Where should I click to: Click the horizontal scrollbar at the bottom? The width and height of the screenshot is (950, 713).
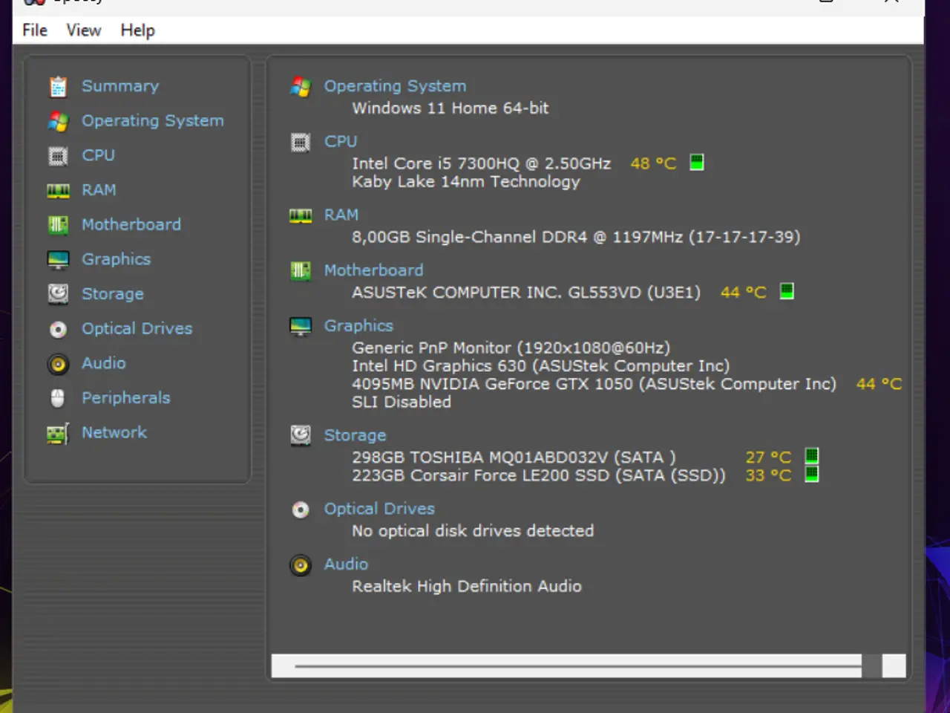pyautogui.click(x=588, y=666)
